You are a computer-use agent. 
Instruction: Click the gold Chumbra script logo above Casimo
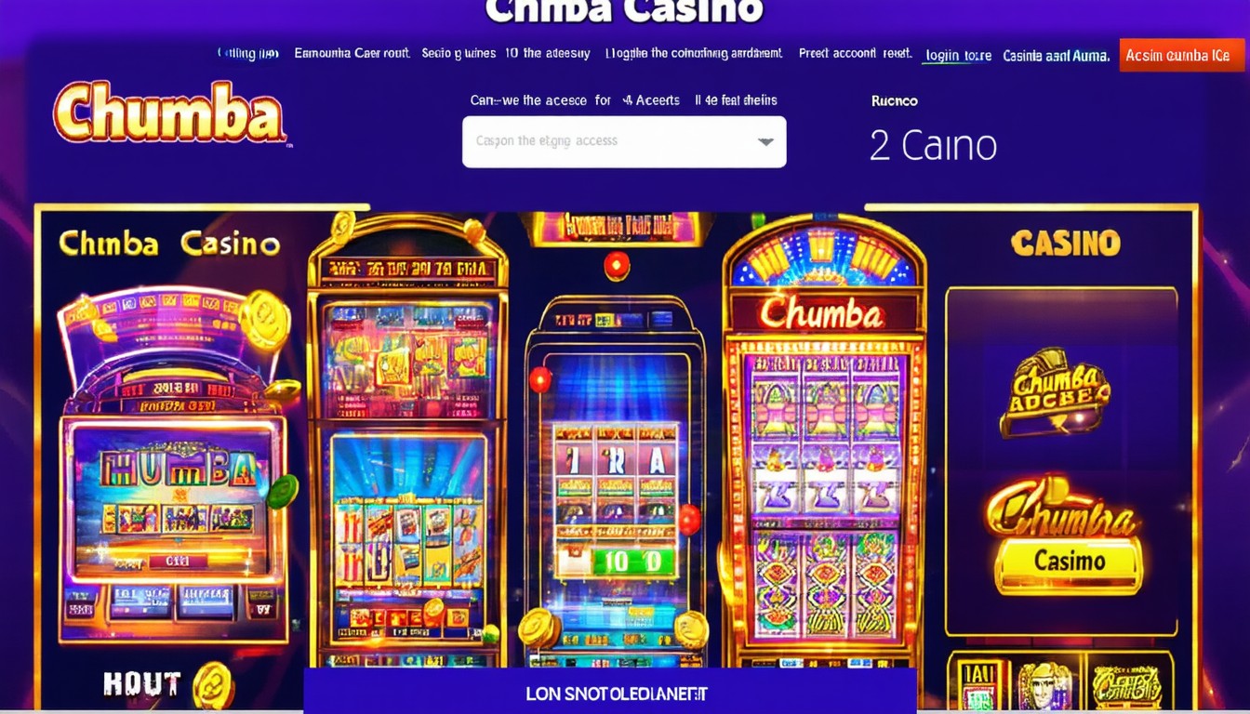[1062, 509]
